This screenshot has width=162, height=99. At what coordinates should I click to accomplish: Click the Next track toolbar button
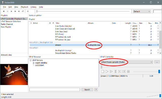tap(19, 11)
